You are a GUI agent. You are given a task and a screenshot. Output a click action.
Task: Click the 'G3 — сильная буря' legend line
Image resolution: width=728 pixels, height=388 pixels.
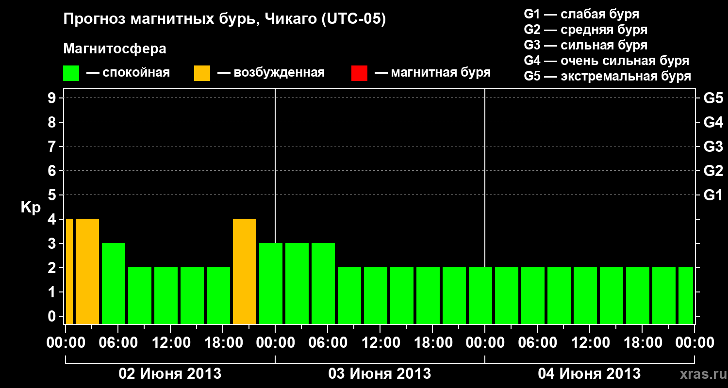pos(585,45)
